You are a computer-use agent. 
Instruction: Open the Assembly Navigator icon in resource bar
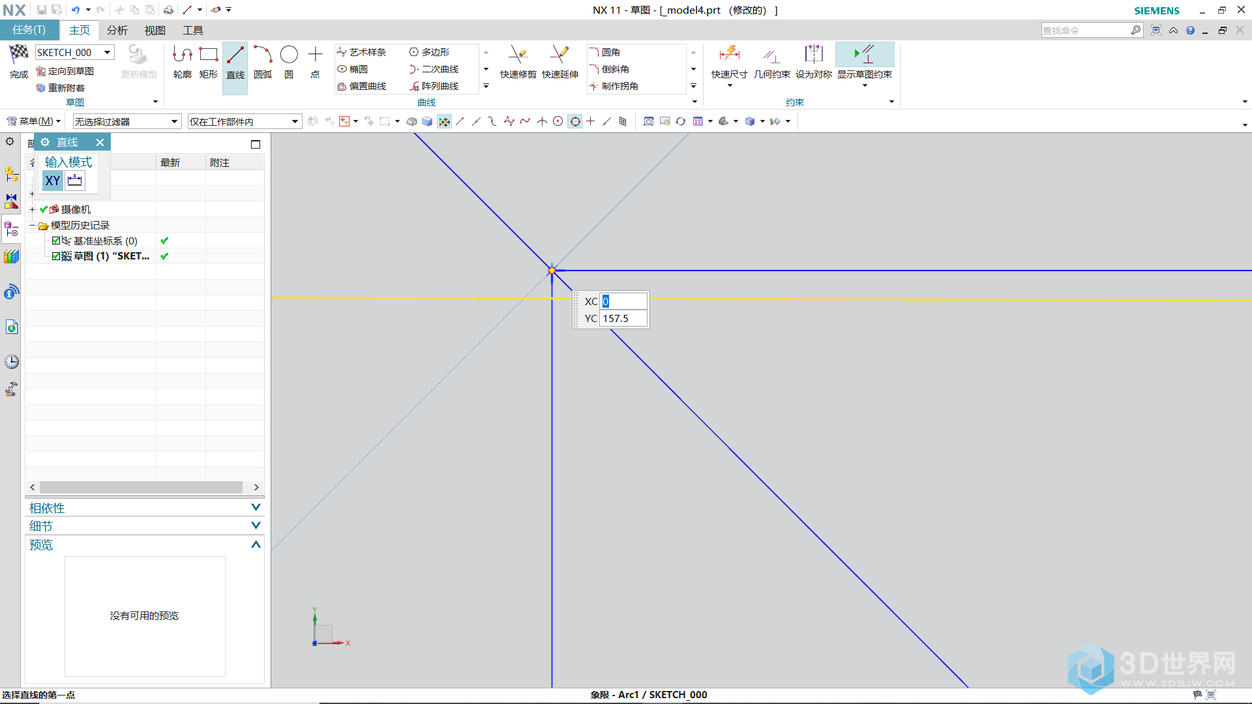pyautogui.click(x=12, y=174)
